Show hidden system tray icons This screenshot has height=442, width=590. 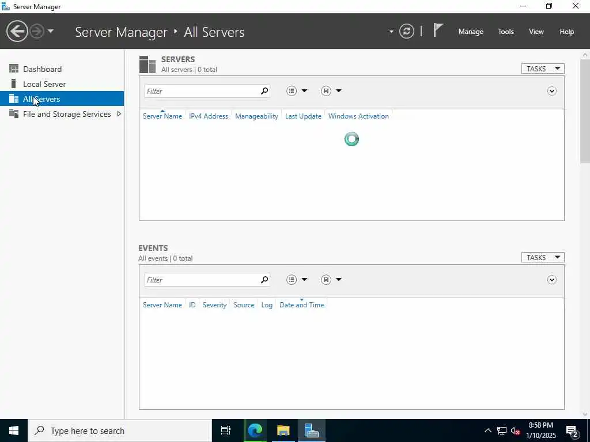(x=487, y=430)
